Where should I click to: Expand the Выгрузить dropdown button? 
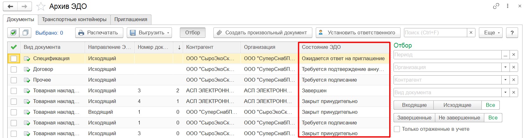150,32
